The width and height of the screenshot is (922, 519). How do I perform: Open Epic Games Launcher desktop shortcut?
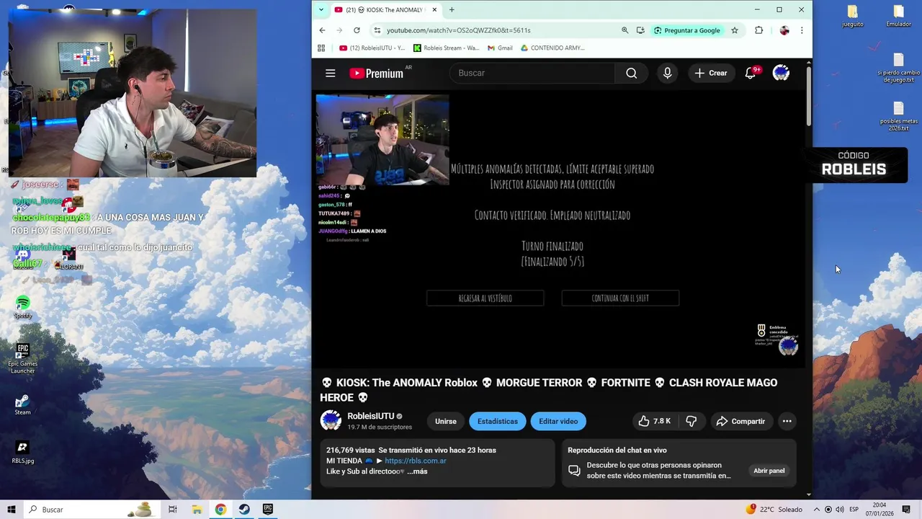point(22,358)
